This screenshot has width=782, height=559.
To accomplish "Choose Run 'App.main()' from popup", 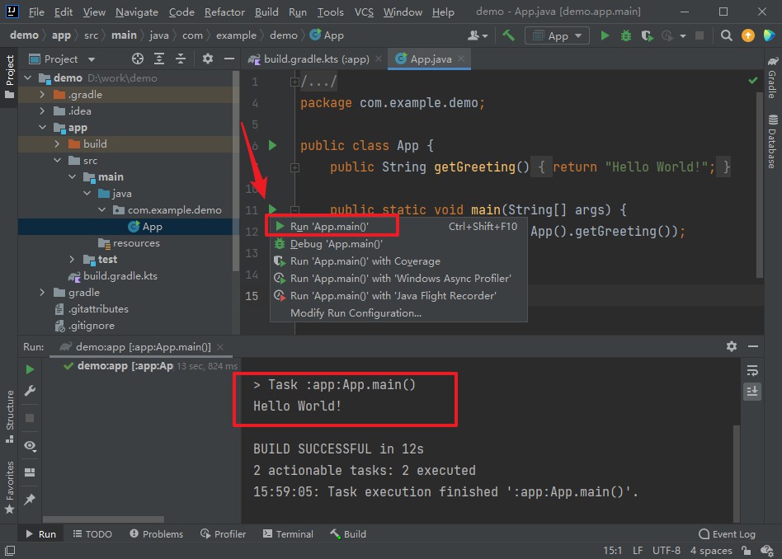I will tap(398, 227).
